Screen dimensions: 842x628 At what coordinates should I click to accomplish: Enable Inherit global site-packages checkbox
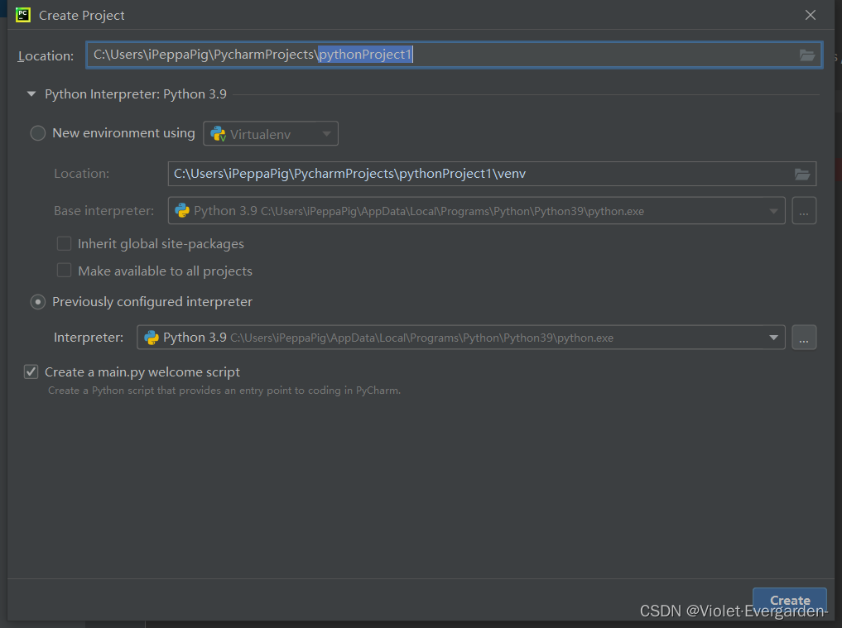coord(64,244)
